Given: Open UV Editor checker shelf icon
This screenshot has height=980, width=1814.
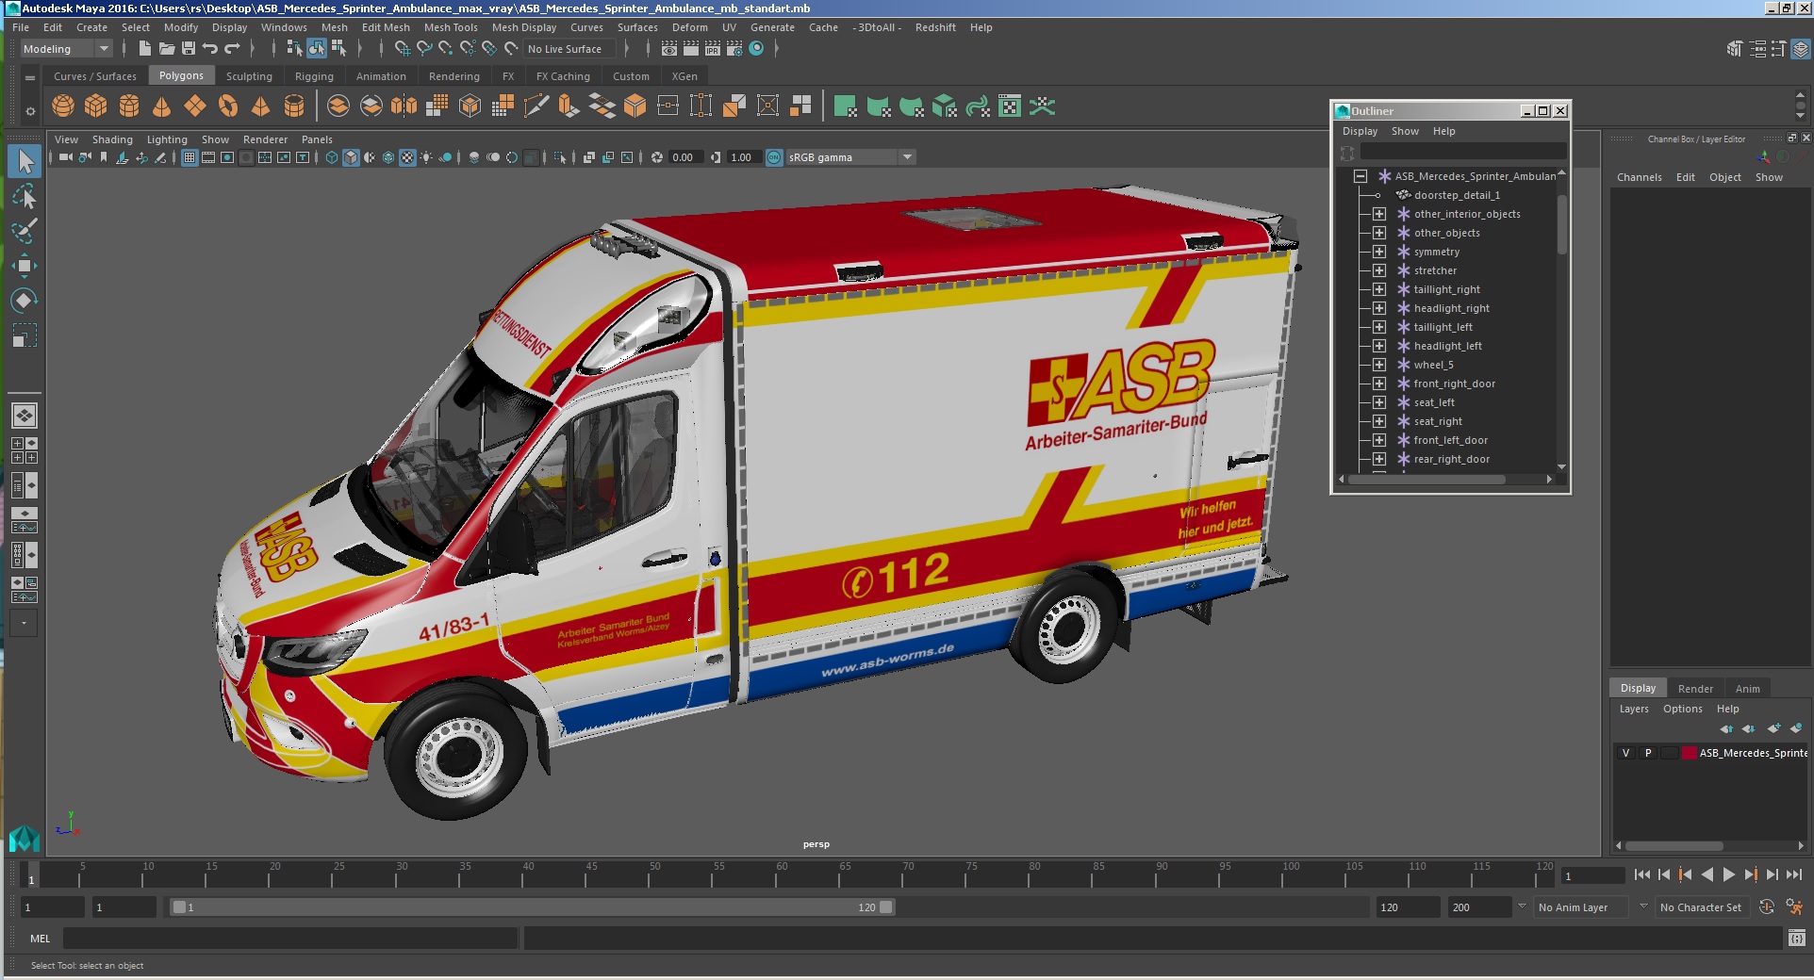Looking at the screenshot, I should click(x=1010, y=106).
